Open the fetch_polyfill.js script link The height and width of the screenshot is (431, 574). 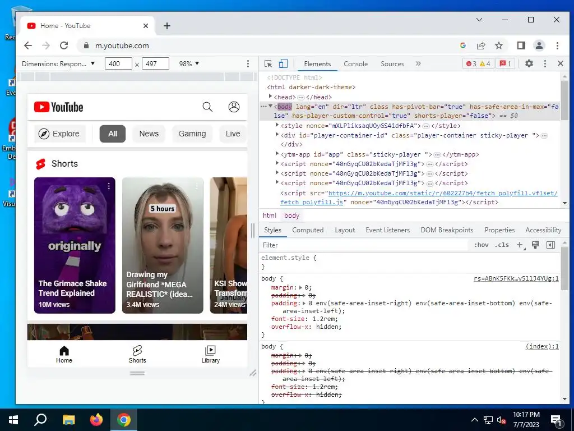[419, 198]
